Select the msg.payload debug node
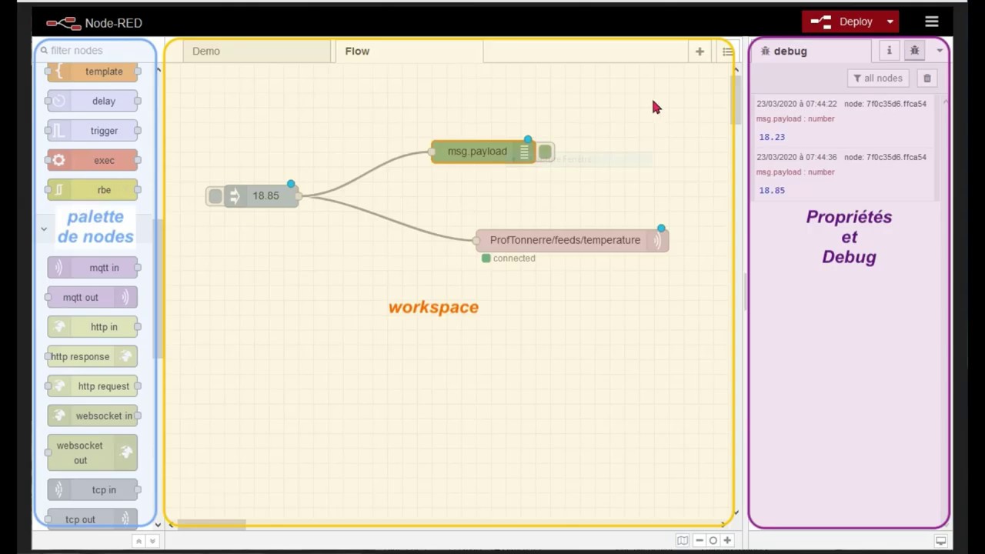The width and height of the screenshot is (985, 554). tap(482, 152)
